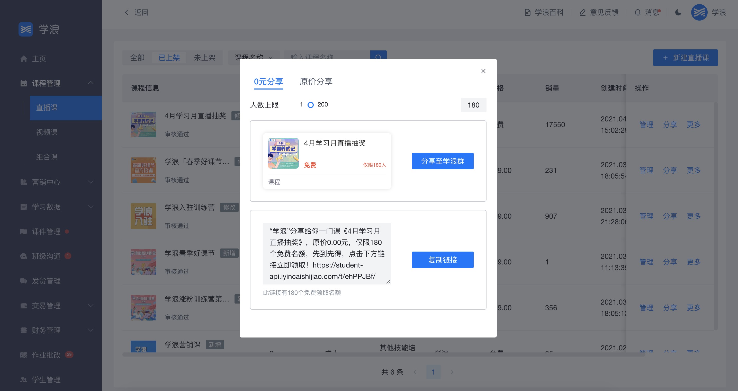
Task: Click 管理 for 4月学习月直播抽奖 row
Action: click(646, 125)
